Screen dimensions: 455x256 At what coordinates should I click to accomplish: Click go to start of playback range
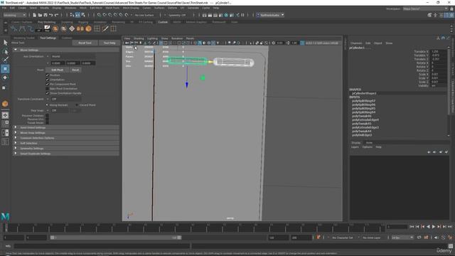tap(412, 227)
